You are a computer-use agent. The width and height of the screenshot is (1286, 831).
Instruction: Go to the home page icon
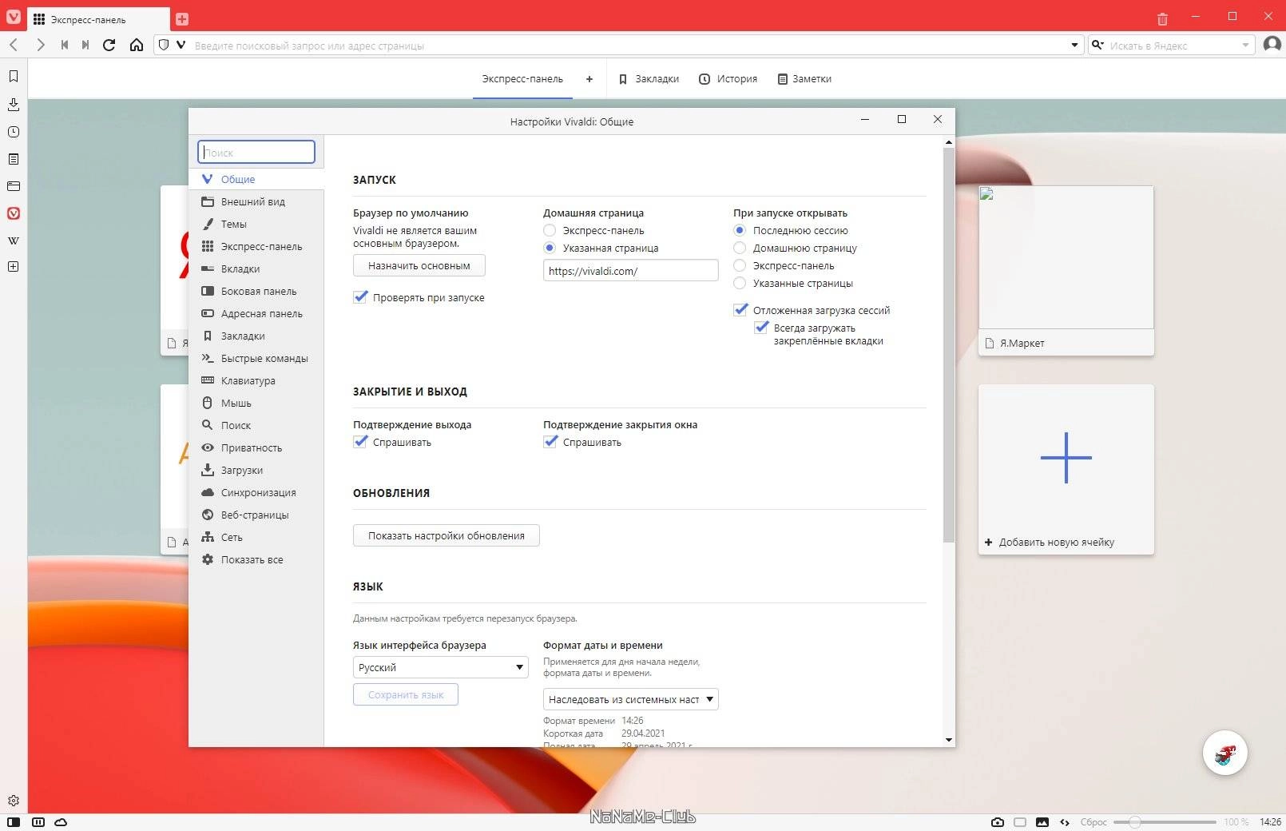[x=137, y=45]
